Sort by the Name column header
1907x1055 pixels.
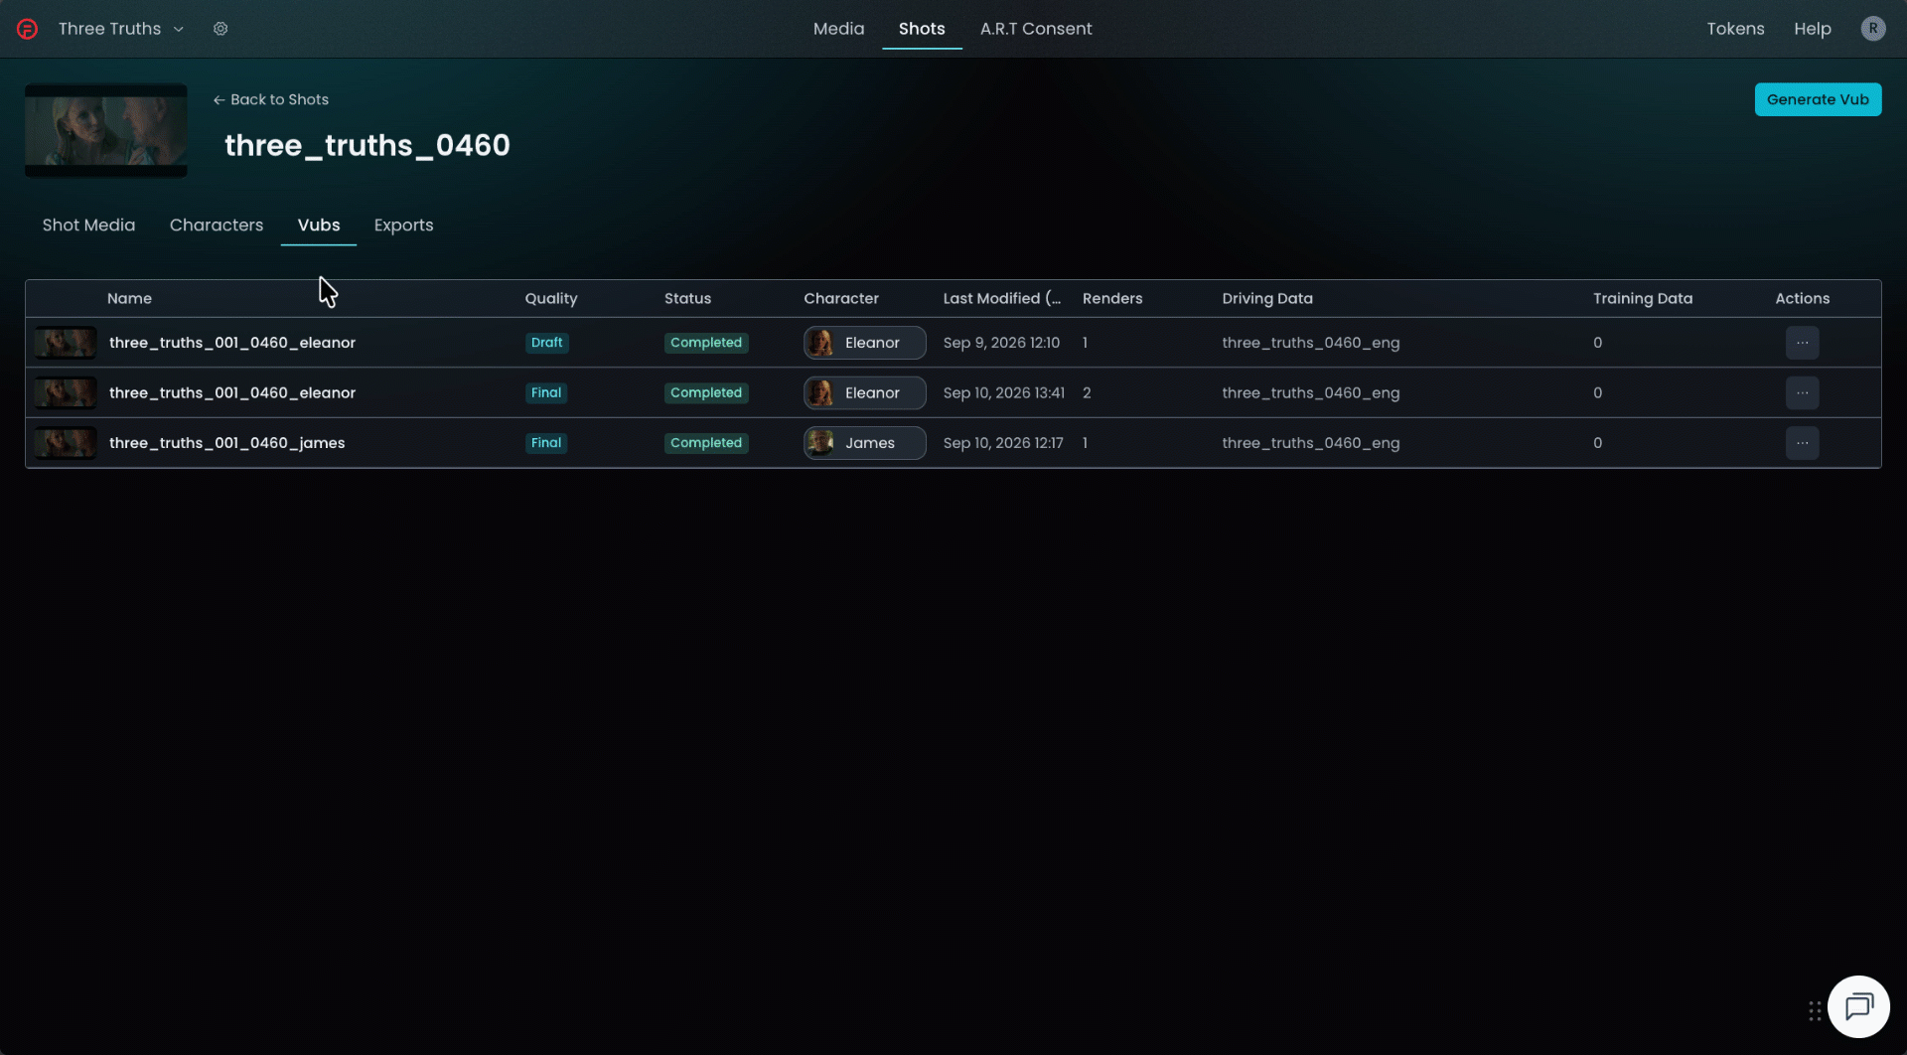click(x=129, y=299)
